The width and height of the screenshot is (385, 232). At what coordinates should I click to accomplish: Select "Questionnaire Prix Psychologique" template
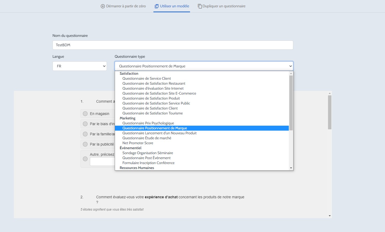click(x=148, y=123)
